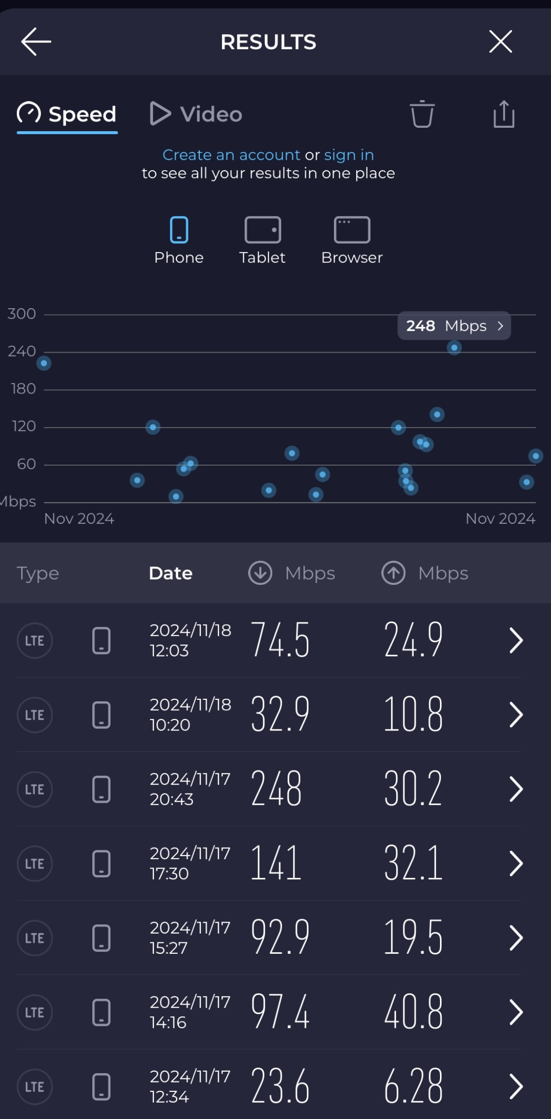
Task: Select the Phone device filter icon
Action: (x=179, y=230)
